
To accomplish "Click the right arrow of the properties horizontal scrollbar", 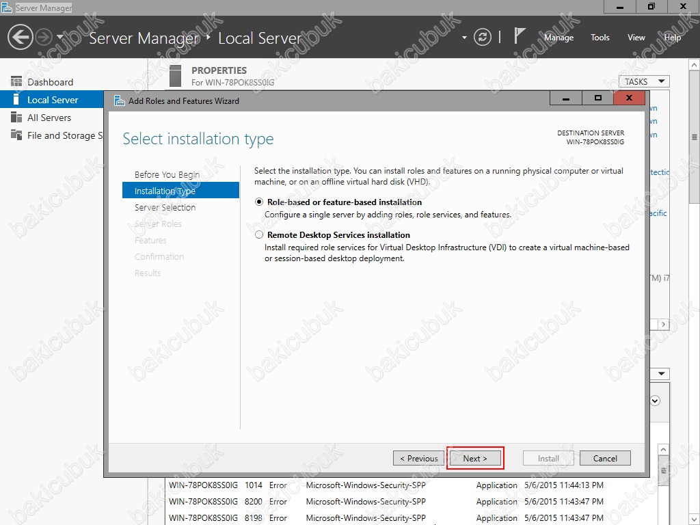I will pos(663,325).
